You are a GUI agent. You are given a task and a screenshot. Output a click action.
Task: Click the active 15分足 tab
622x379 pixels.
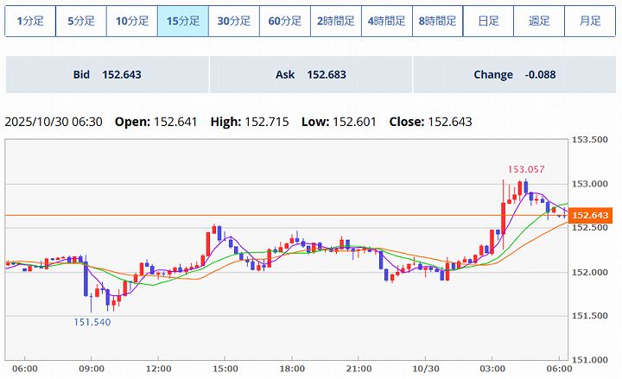[x=183, y=21]
